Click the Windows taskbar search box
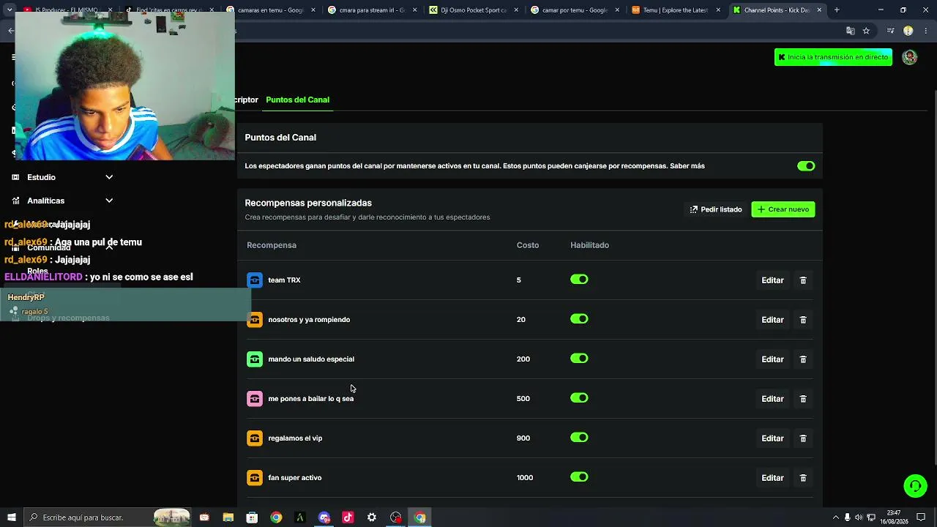Screen dimensions: 937x527 point(108,517)
